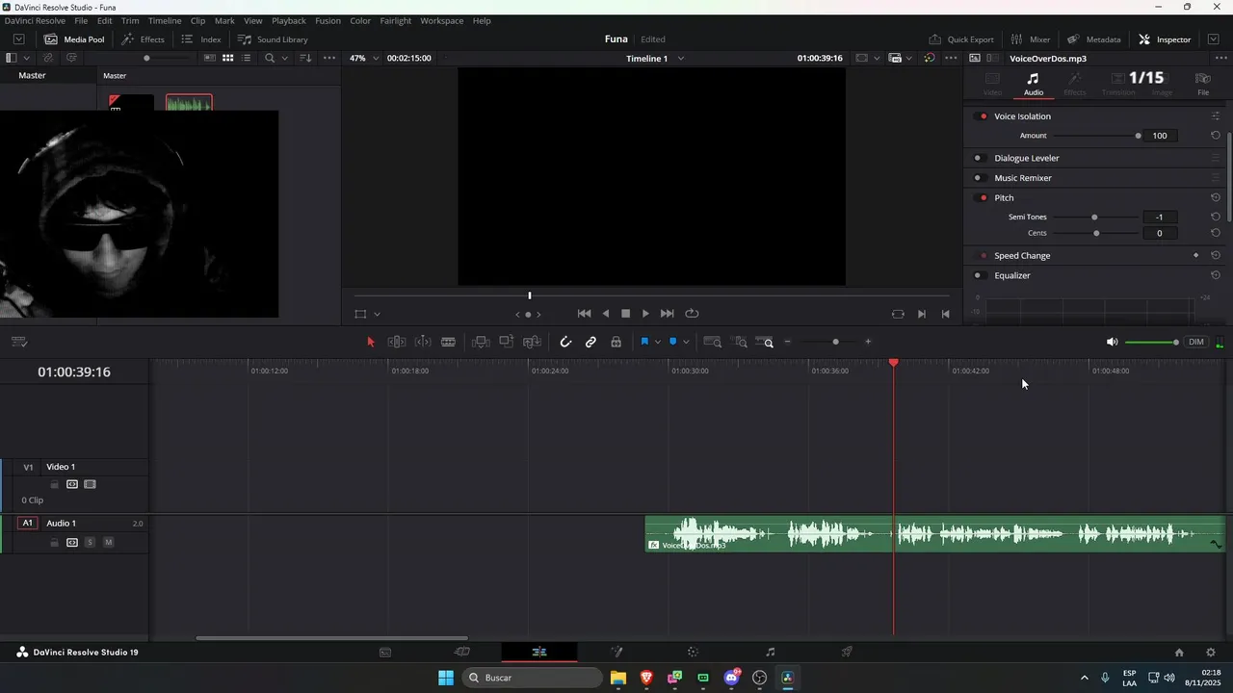Adjust the timeline zoom slider handle
The width and height of the screenshot is (1233, 693).
(x=835, y=342)
